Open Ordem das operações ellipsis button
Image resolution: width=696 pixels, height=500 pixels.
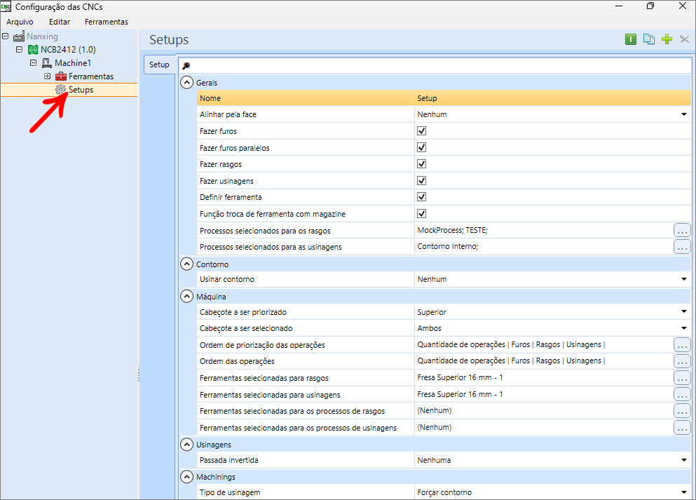pyautogui.click(x=682, y=361)
